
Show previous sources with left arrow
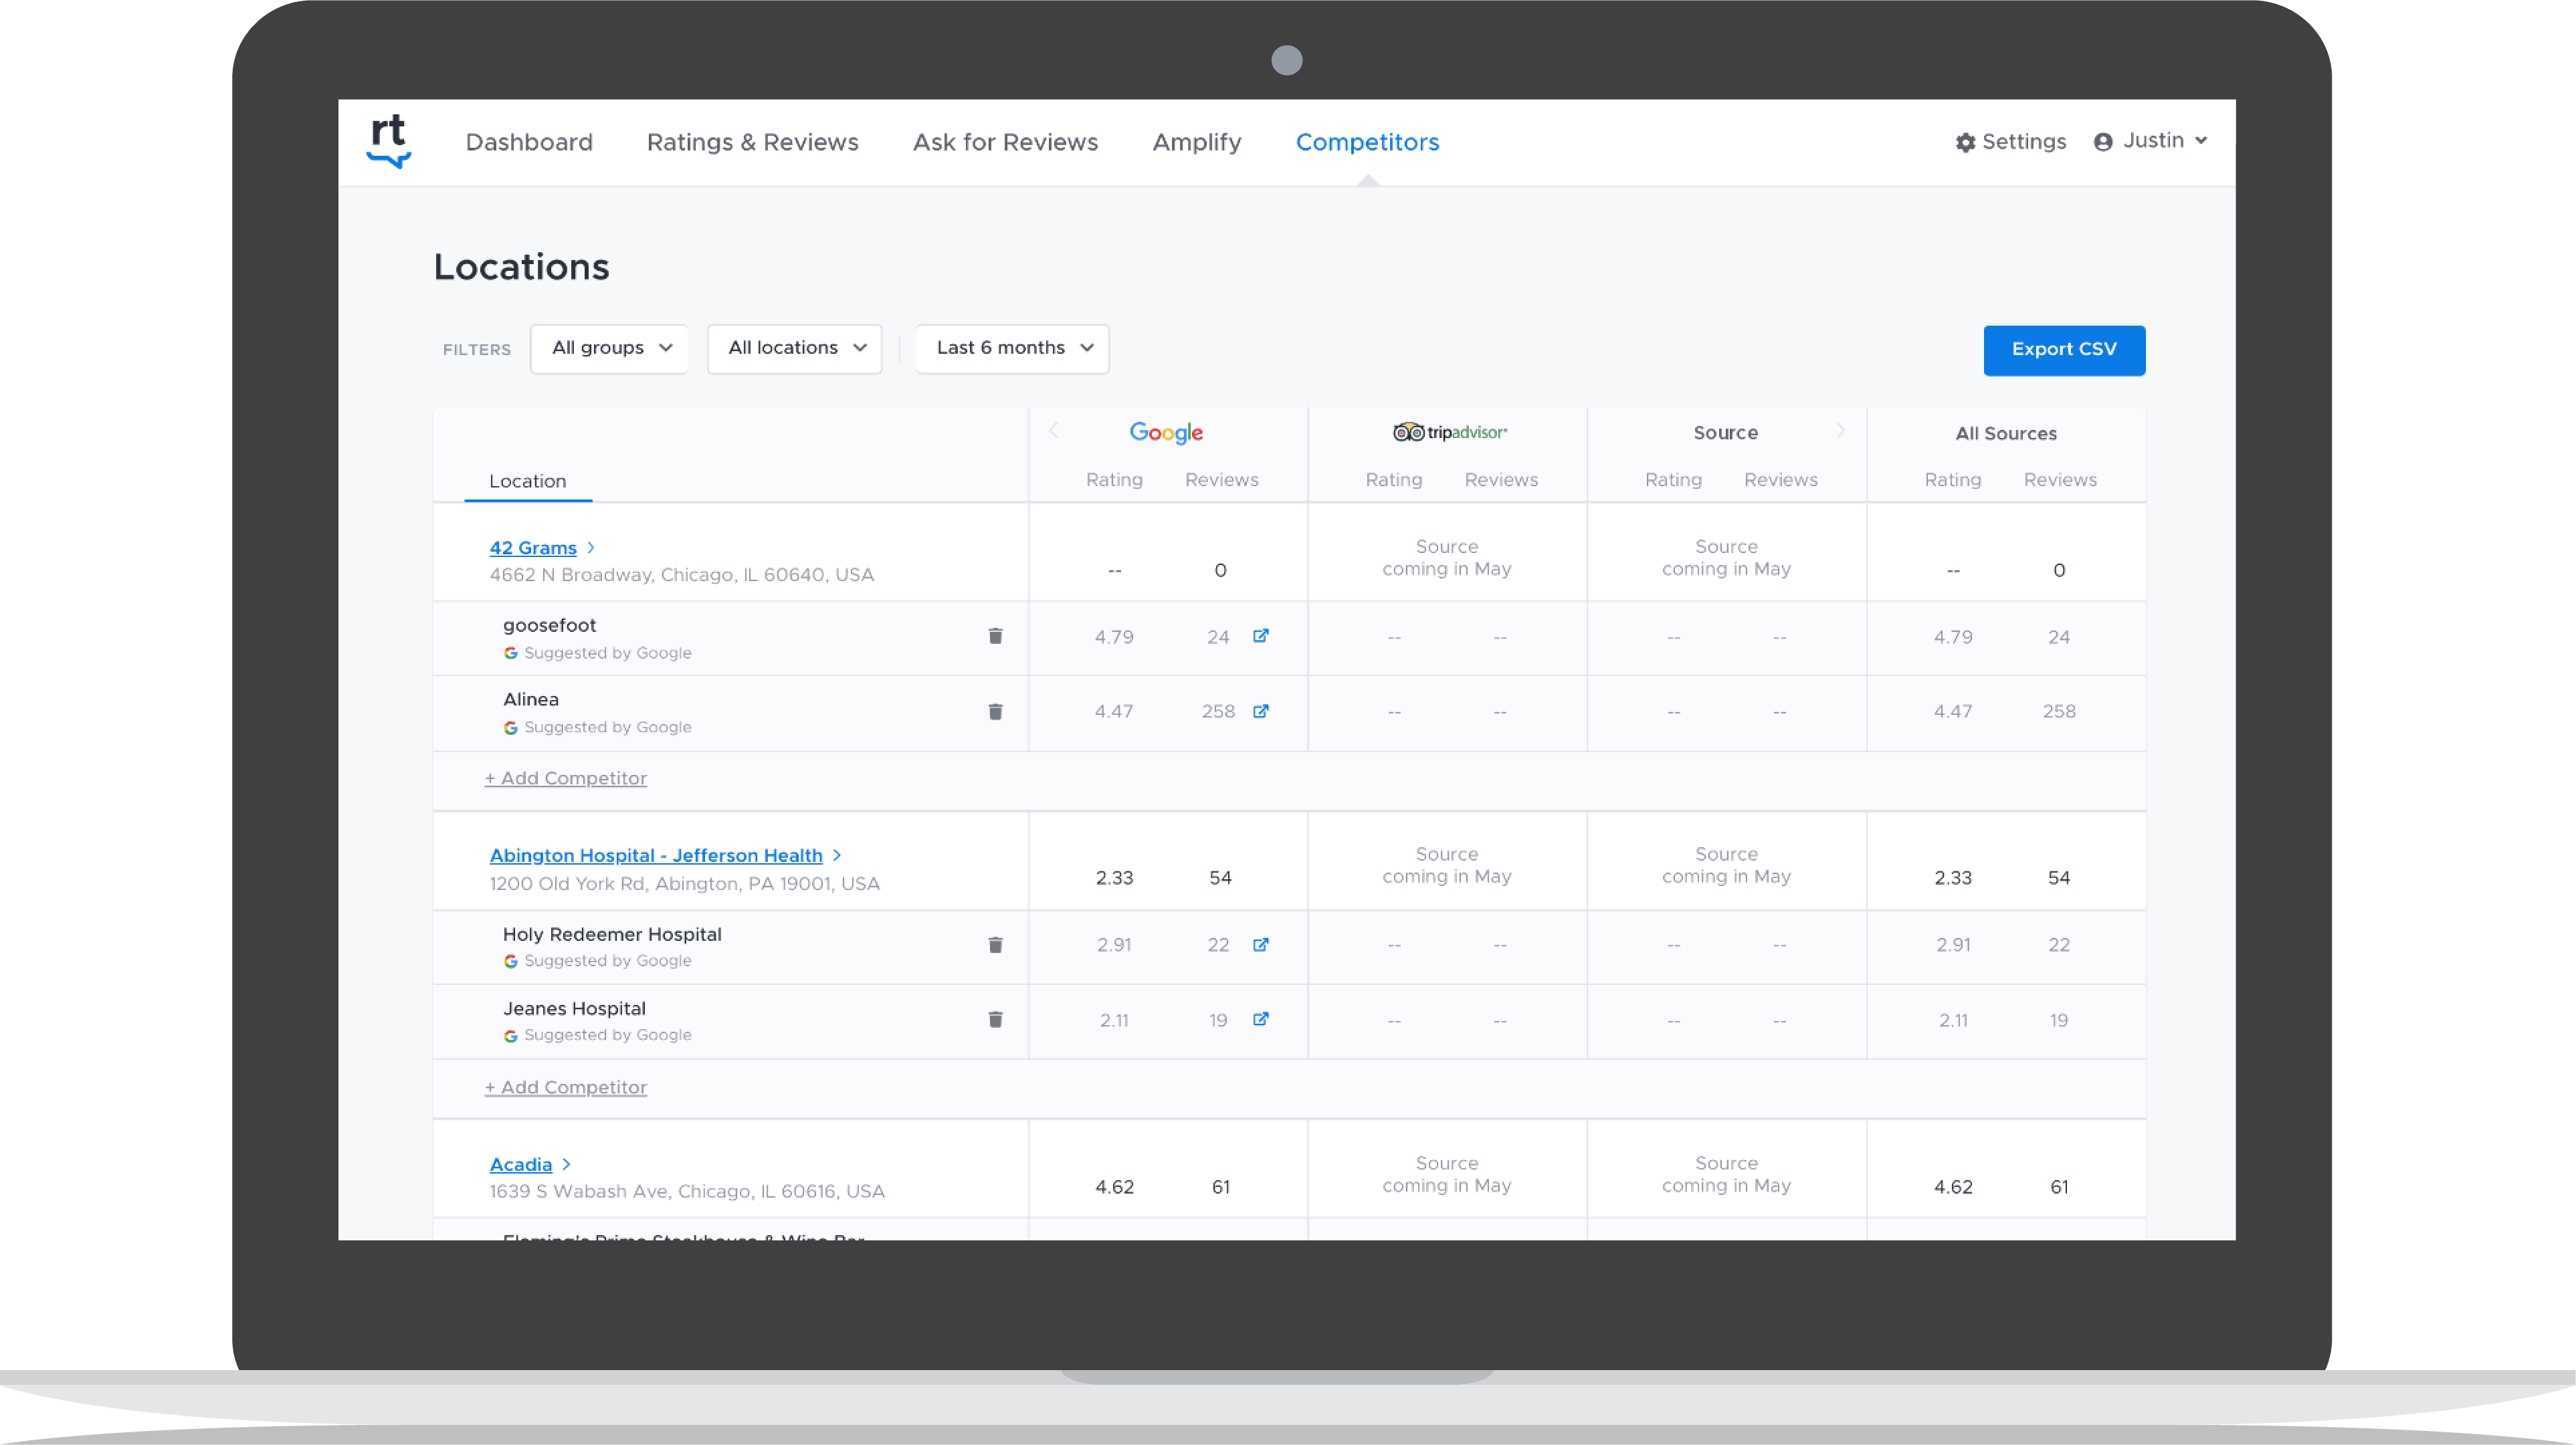(x=1053, y=430)
